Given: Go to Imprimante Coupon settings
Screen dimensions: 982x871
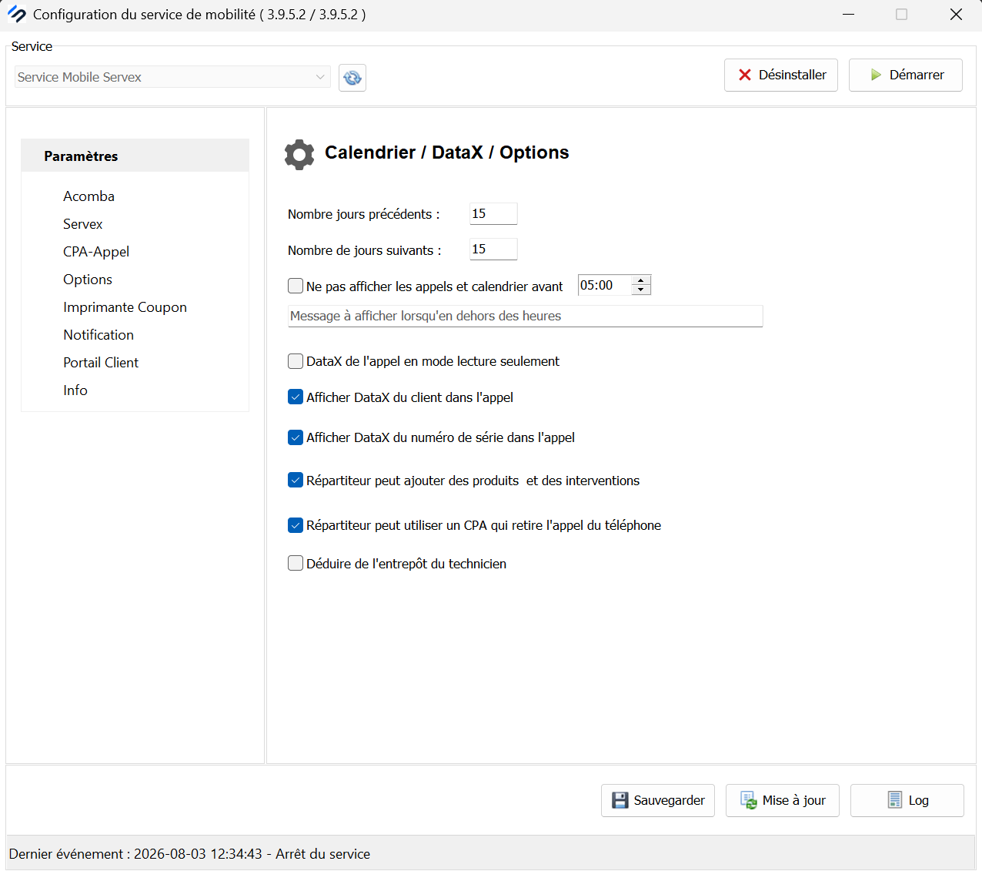Looking at the screenshot, I should tap(125, 307).
